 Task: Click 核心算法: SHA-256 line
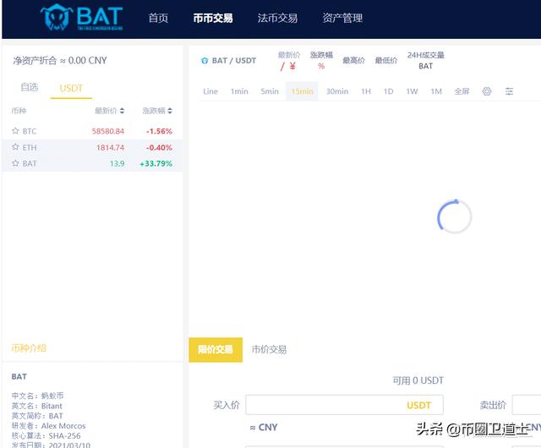tap(46, 436)
